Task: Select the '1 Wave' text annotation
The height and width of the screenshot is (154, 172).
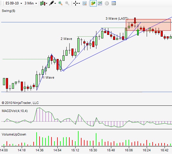Action: coord(49,77)
